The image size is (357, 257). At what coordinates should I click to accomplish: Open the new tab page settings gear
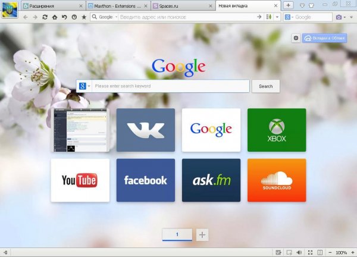click(x=296, y=38)
